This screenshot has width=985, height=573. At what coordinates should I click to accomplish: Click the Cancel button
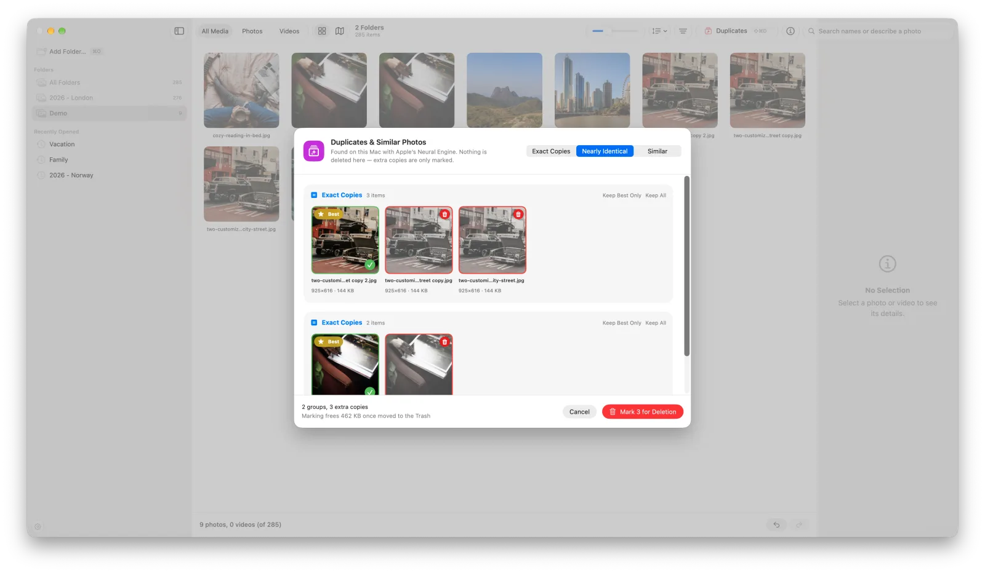(x=579, y=412)
